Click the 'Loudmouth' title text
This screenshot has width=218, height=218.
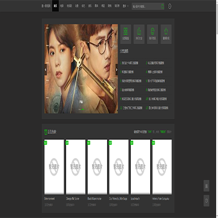tap(135, 199)
